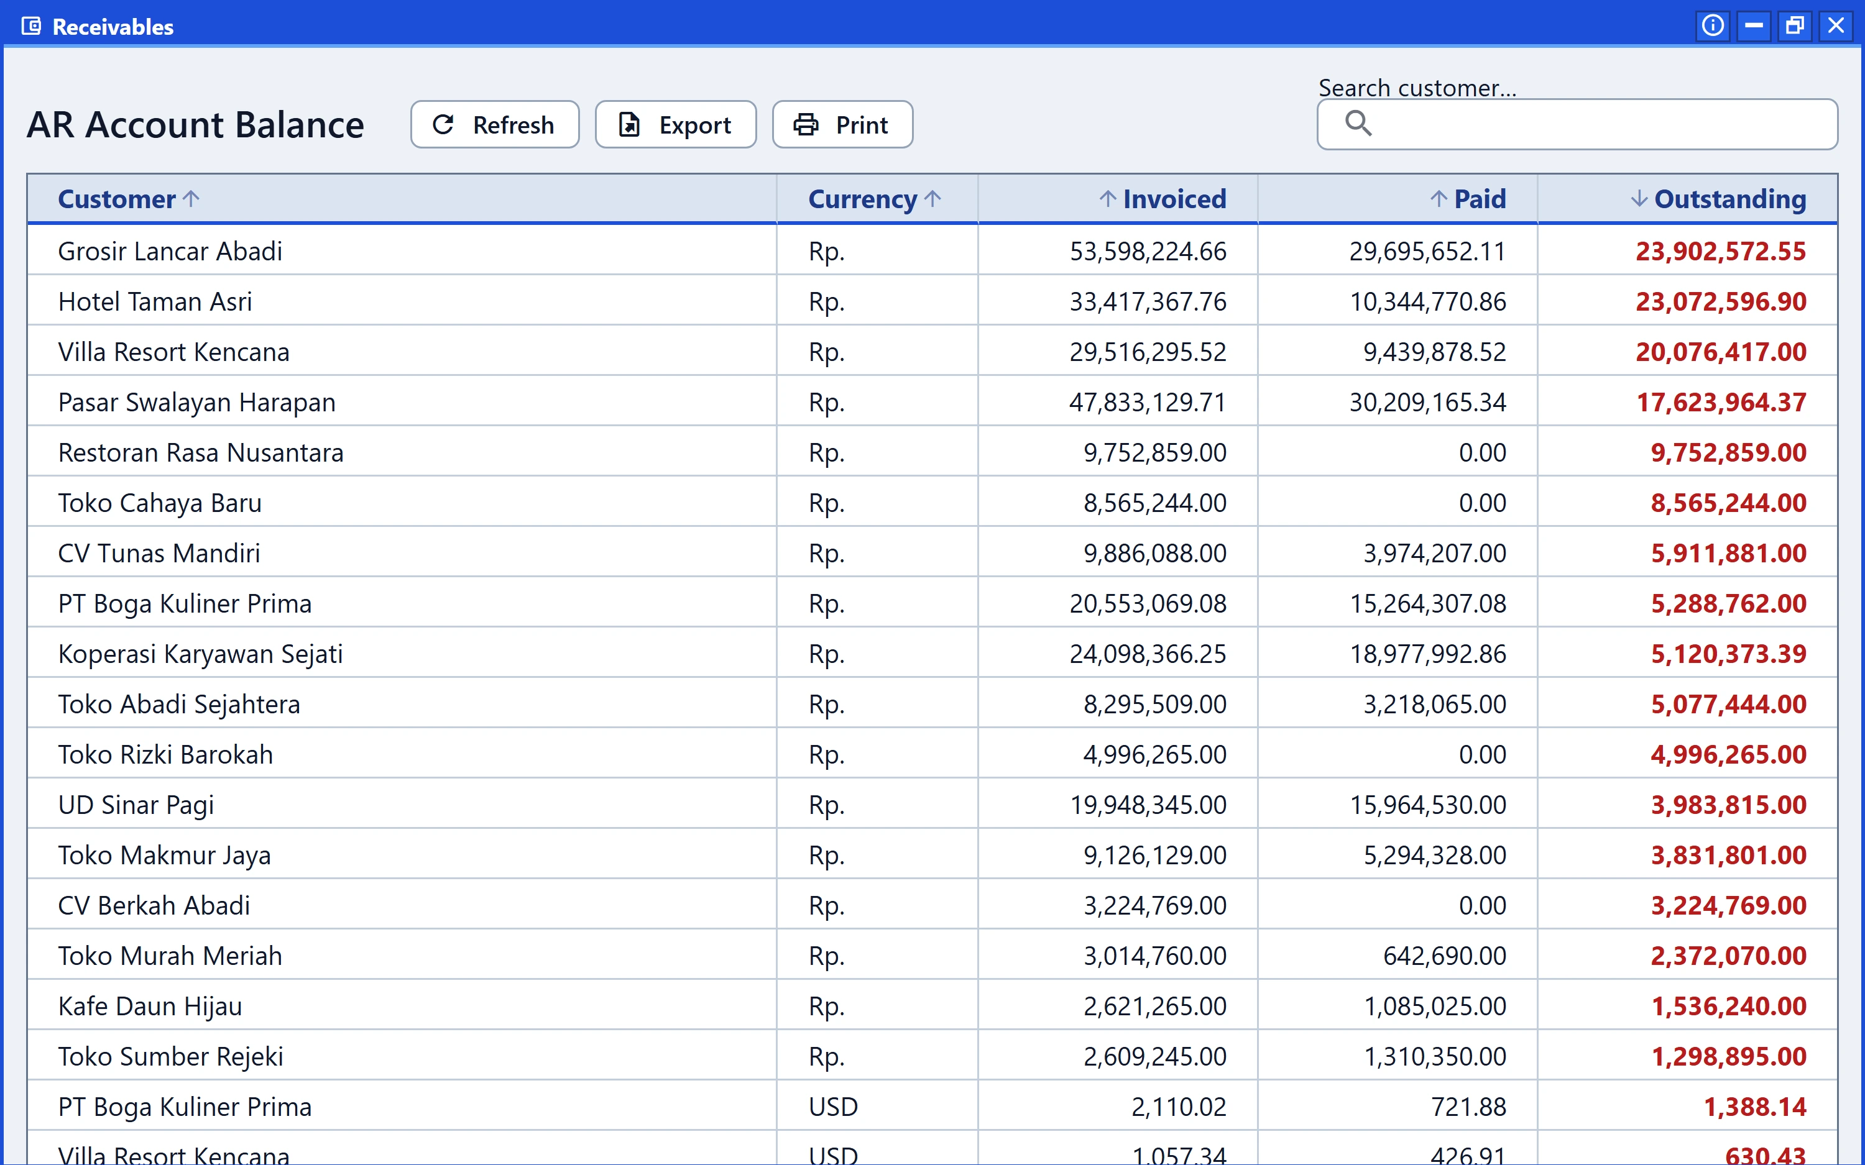Click the Search customer input field
This screenshot has width=1865, height=1165.
[1577, 124]
